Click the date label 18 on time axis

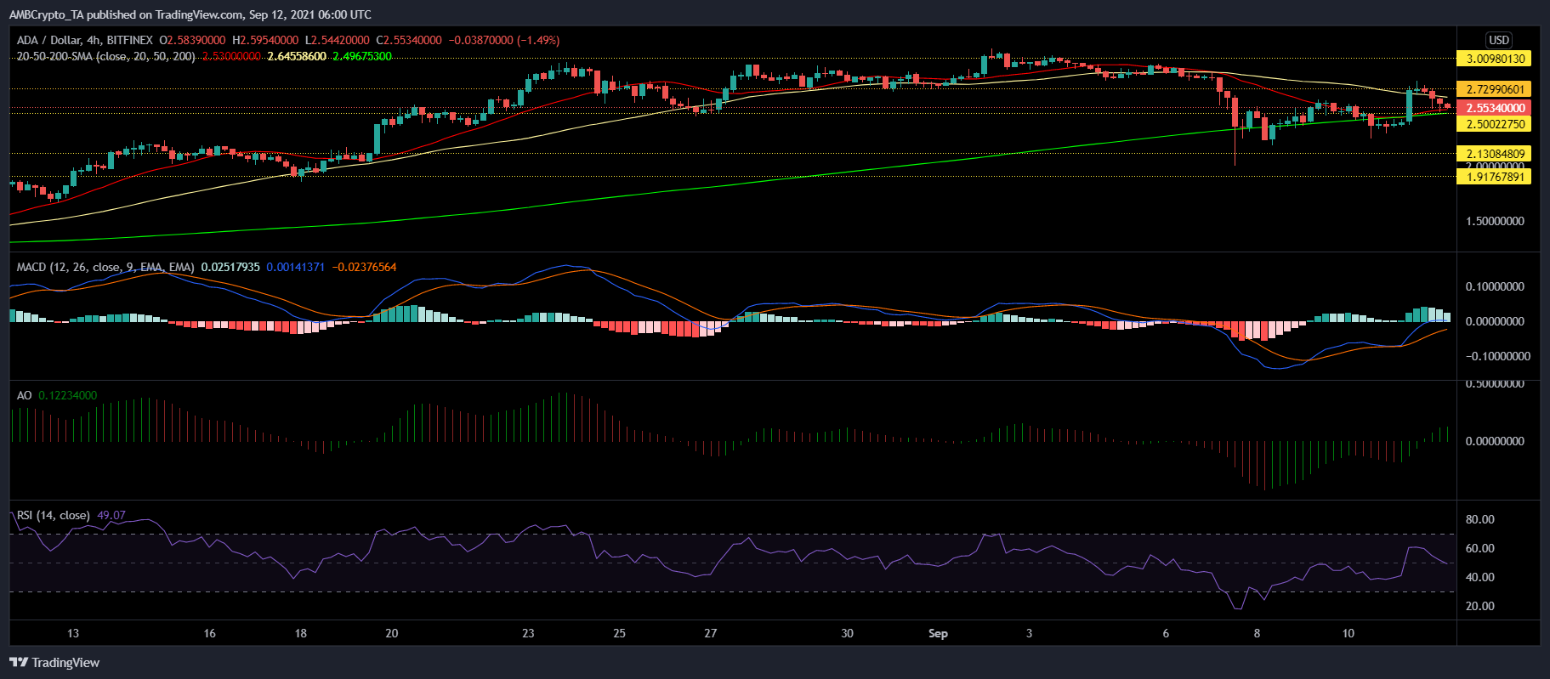point(301,633)
